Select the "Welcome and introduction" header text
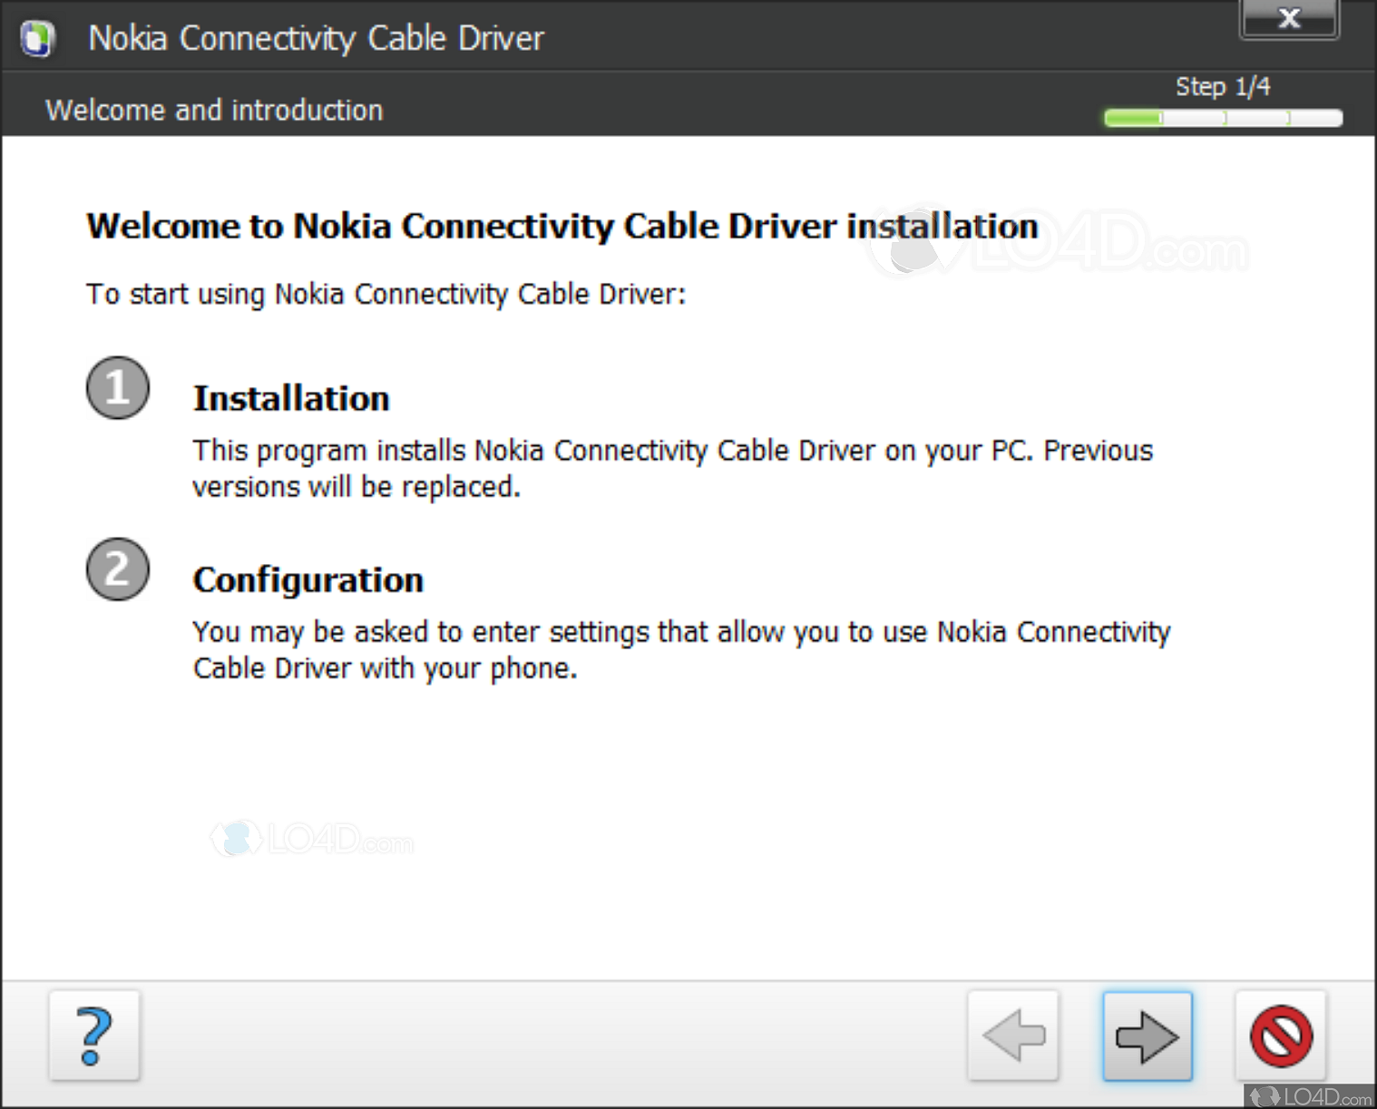Screen dimensions: 1377x1109 coord(214,111)
